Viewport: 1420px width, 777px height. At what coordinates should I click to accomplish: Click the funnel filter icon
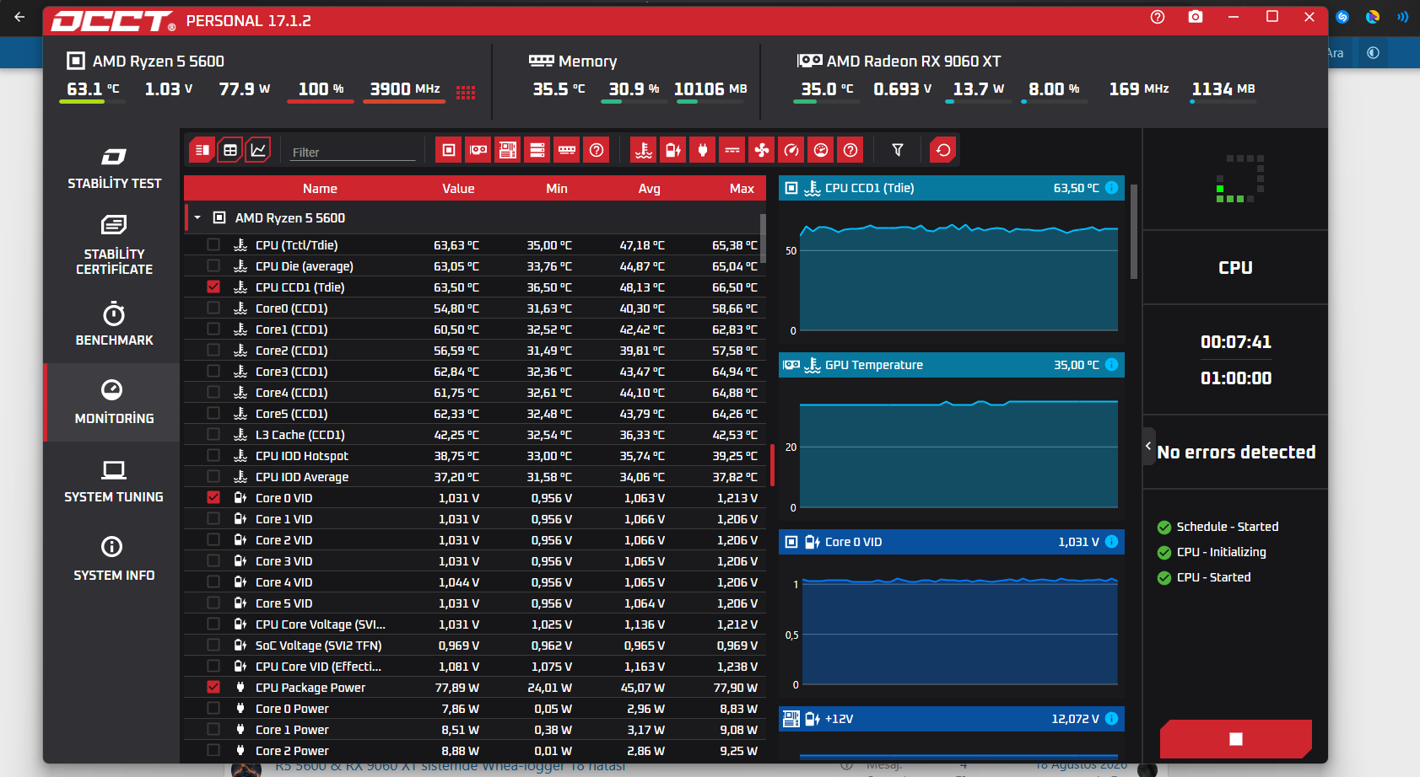coord(898,150)
